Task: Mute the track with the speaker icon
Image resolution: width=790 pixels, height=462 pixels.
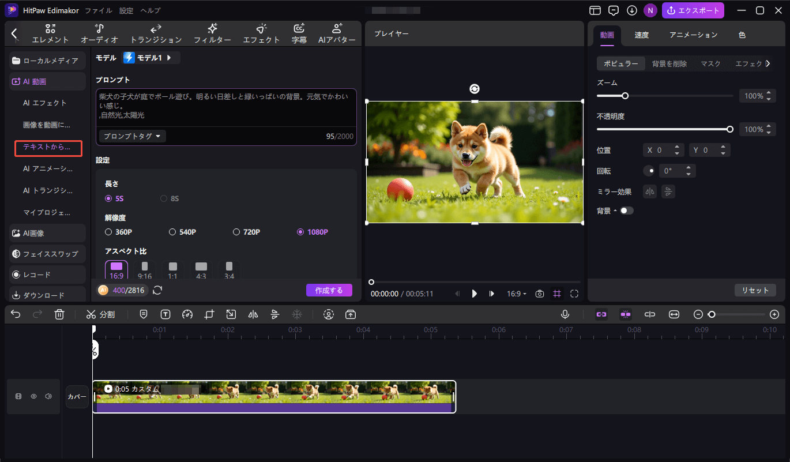Action: [x=48, y=396]
